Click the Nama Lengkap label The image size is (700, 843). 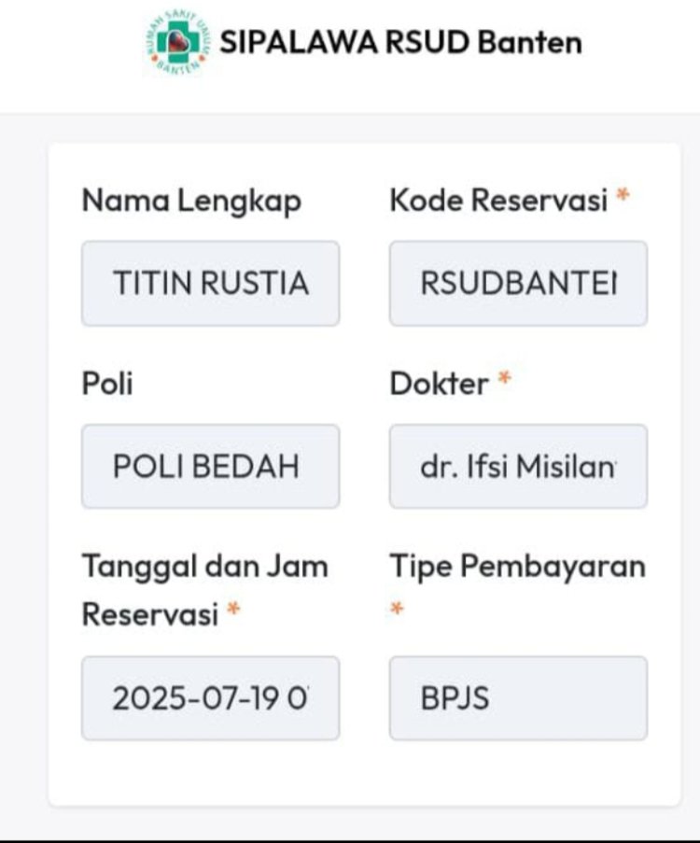[191, 200]
